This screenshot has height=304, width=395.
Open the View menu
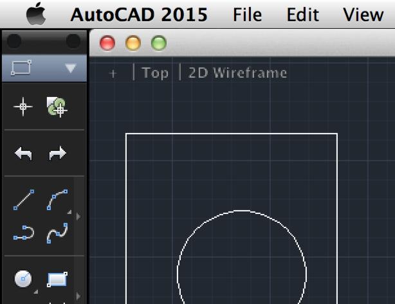pyautogui.click(x=363, y=15)
